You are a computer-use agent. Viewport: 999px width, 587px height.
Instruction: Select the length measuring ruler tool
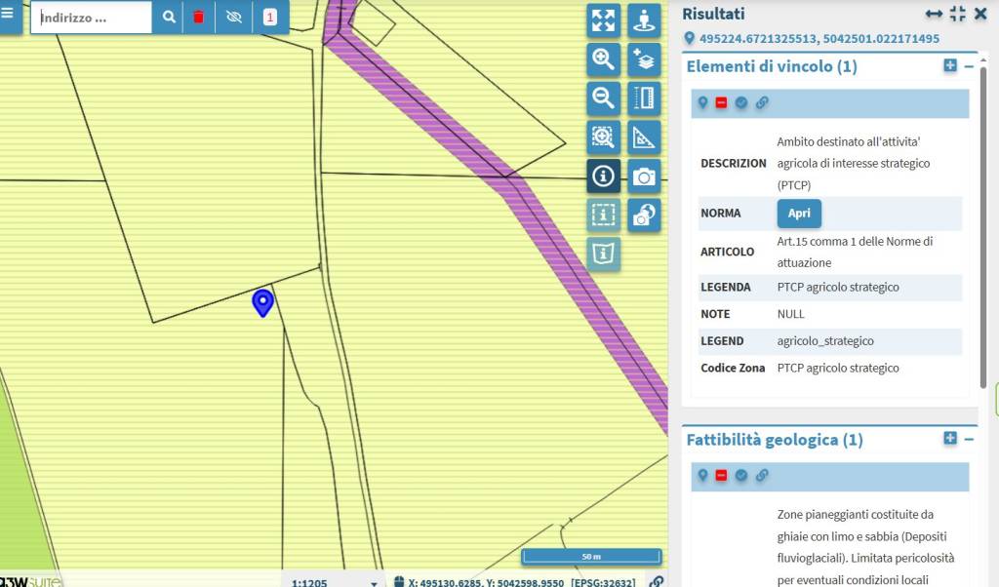pos(643,98)
